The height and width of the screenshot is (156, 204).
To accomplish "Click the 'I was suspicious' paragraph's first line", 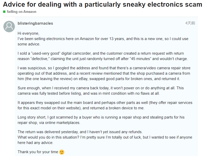I will [104, 68].
